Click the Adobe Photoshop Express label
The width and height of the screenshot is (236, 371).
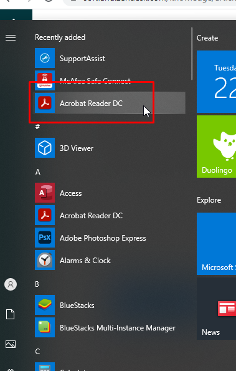coord(103,238)
